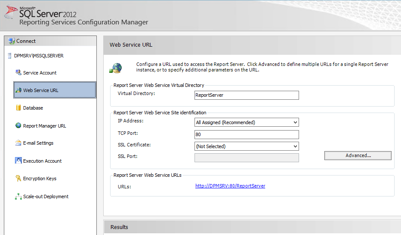Expand the SSL Certificate dropdown
Screen dimensions: 401x235
click(x=246, y=146)
